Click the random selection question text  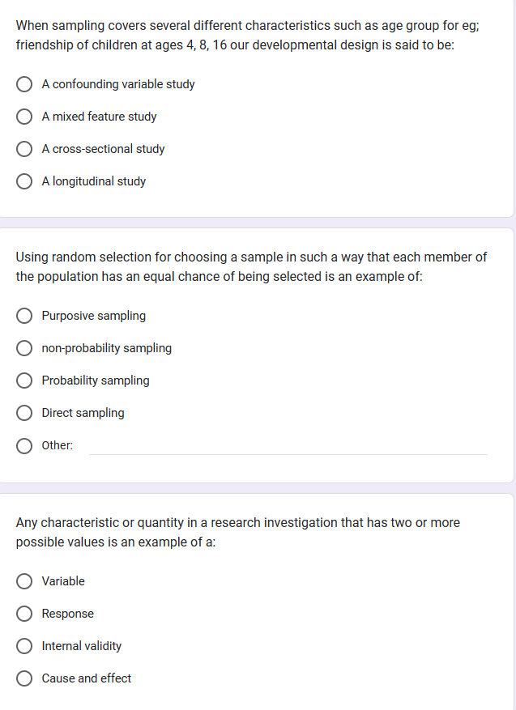click(251, 266)
